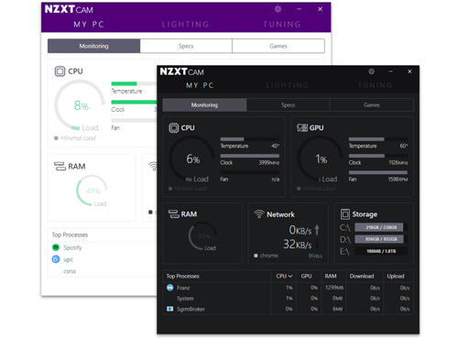Select Monitoring tab in light window

pos(93,46)
